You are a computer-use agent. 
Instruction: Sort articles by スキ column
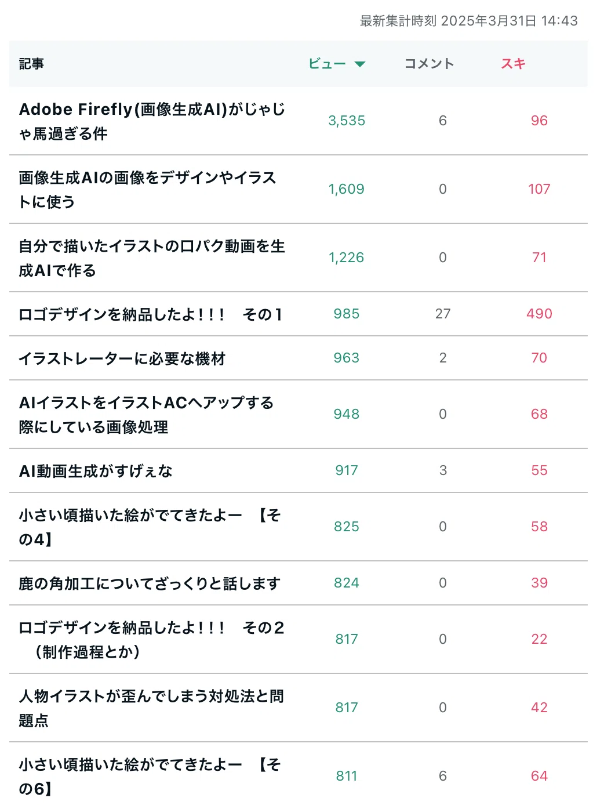click(x=513, y=64)
